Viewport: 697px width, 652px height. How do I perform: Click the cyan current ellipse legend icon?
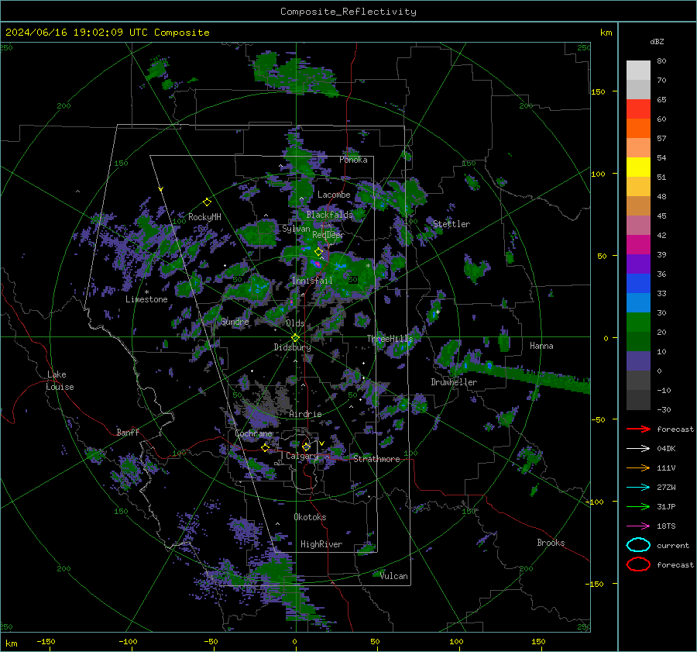click(638, 545)
